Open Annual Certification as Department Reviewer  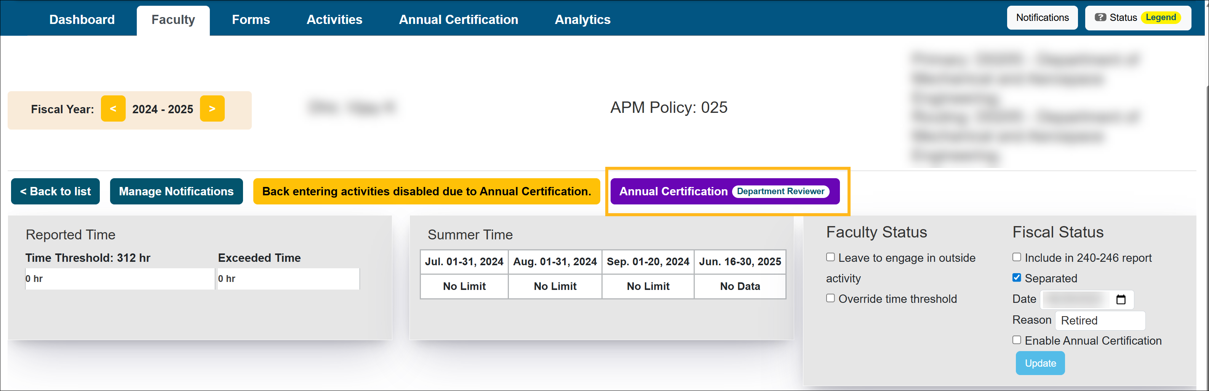coord(726,191)
